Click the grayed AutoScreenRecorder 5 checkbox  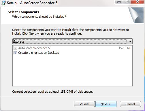(15, 48)
